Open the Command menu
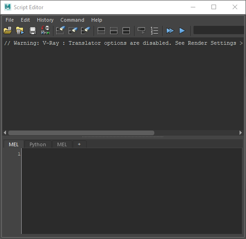246x239 pixels. (72, 20)
